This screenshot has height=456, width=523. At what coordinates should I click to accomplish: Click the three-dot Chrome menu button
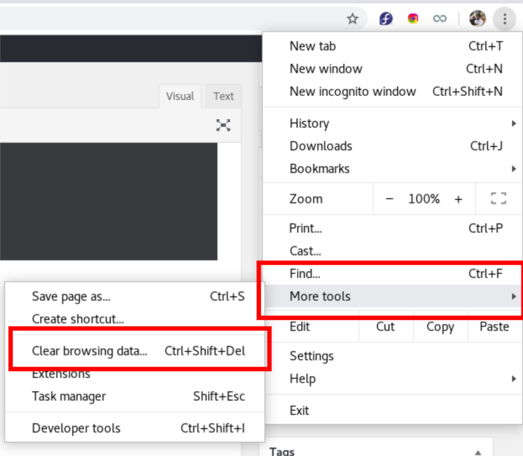(505, 19)
